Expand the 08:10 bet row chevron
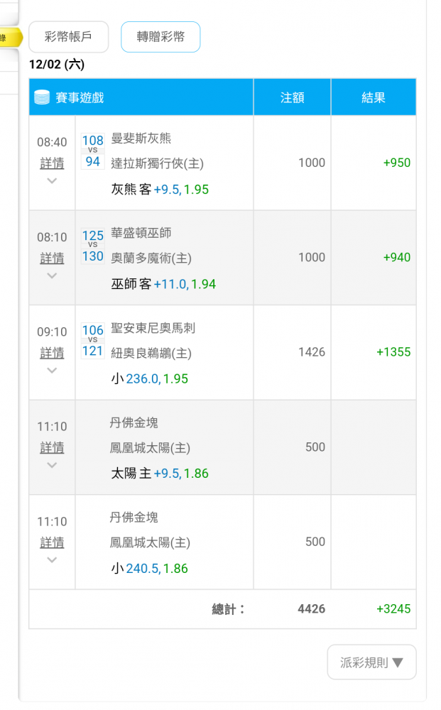Screen dimensions: 441x710 pos(52,275)
